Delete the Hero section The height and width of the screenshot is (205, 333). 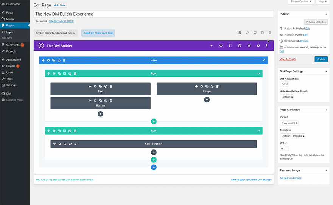[x=64, y=60]
